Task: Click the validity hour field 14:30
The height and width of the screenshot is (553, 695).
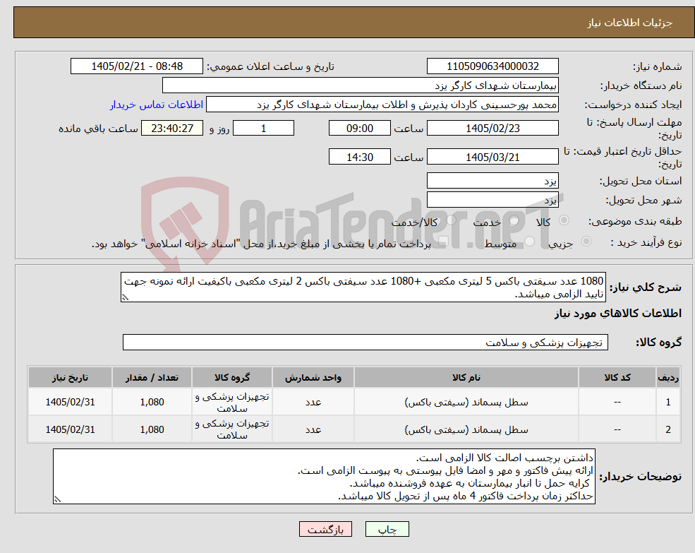Action: [359, 157]
